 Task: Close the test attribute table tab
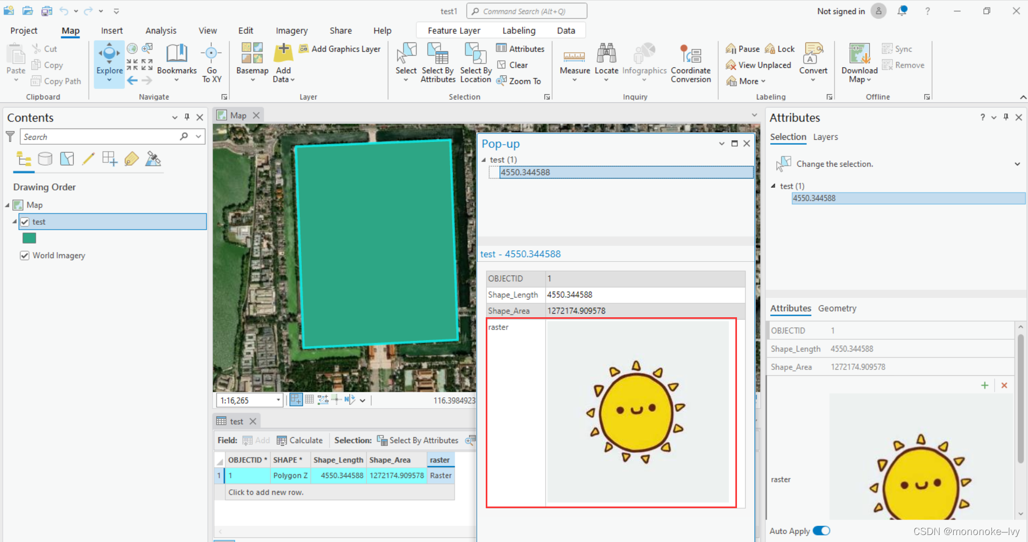(x=253, y=421)
